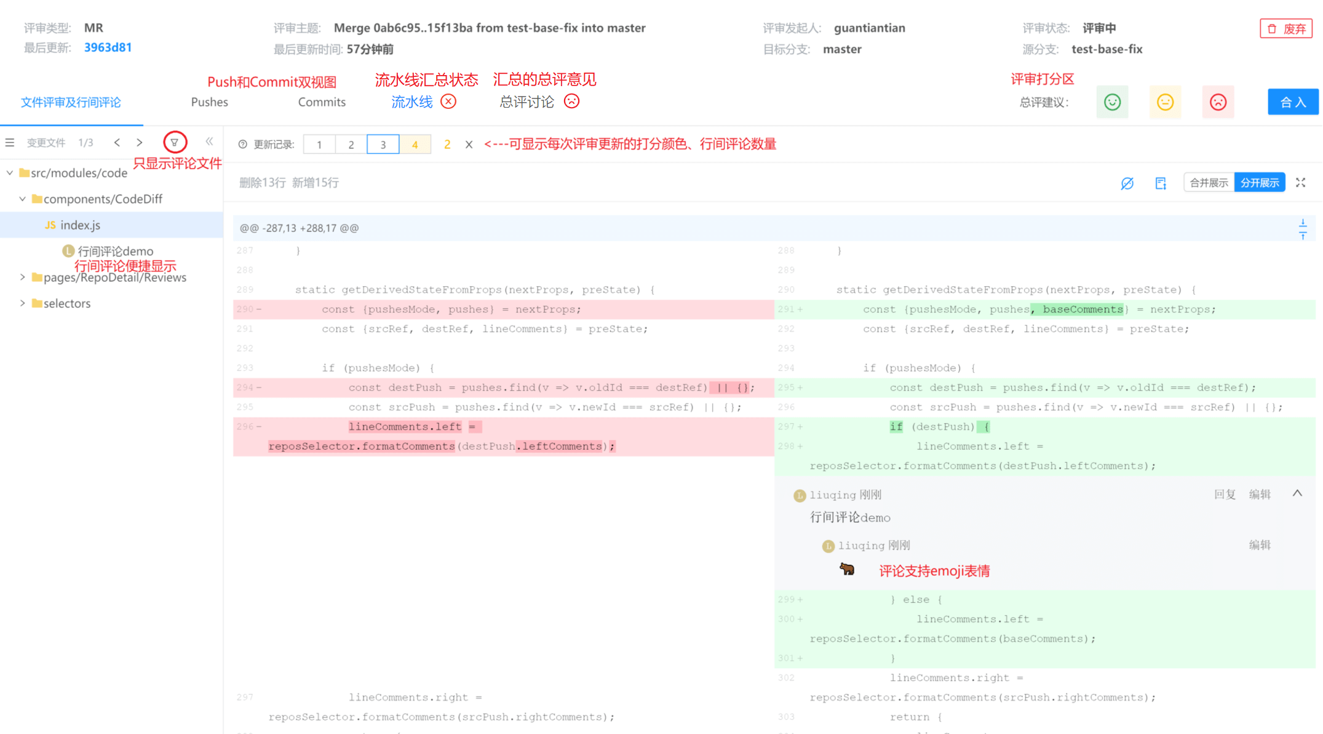1323x734 pixels.
Task: Collapse the file sidebar with double-chevron icon
Action: click(209, 142)
